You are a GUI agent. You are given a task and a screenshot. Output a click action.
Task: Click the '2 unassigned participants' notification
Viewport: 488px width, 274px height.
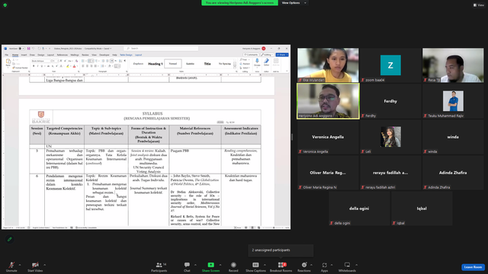point(281,250)
